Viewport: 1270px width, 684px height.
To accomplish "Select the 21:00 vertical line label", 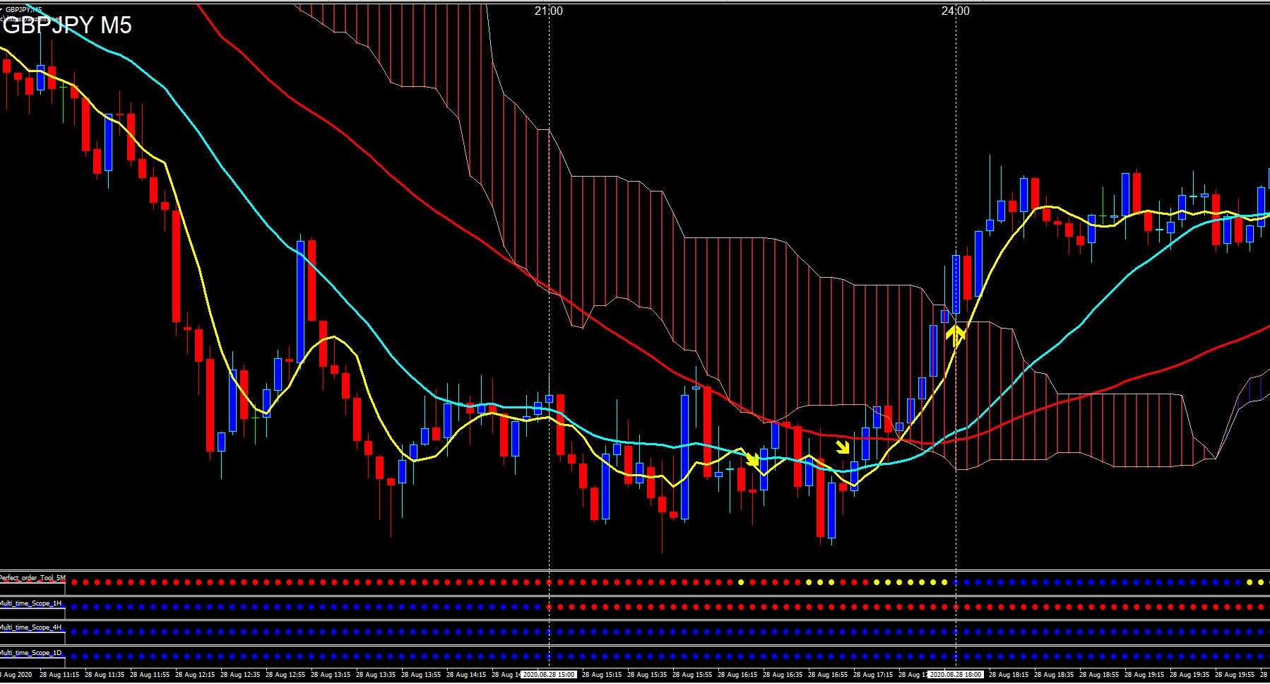I will click(x=549, y=11).
